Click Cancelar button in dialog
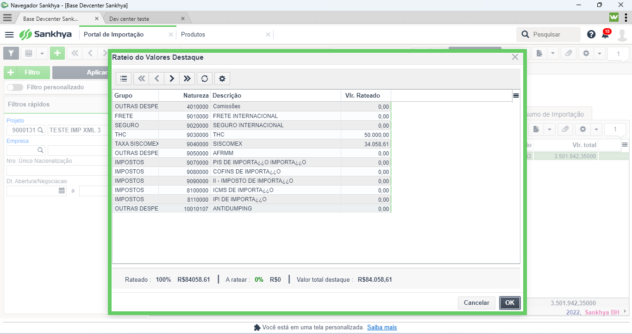632x334 pixels. 476,303
